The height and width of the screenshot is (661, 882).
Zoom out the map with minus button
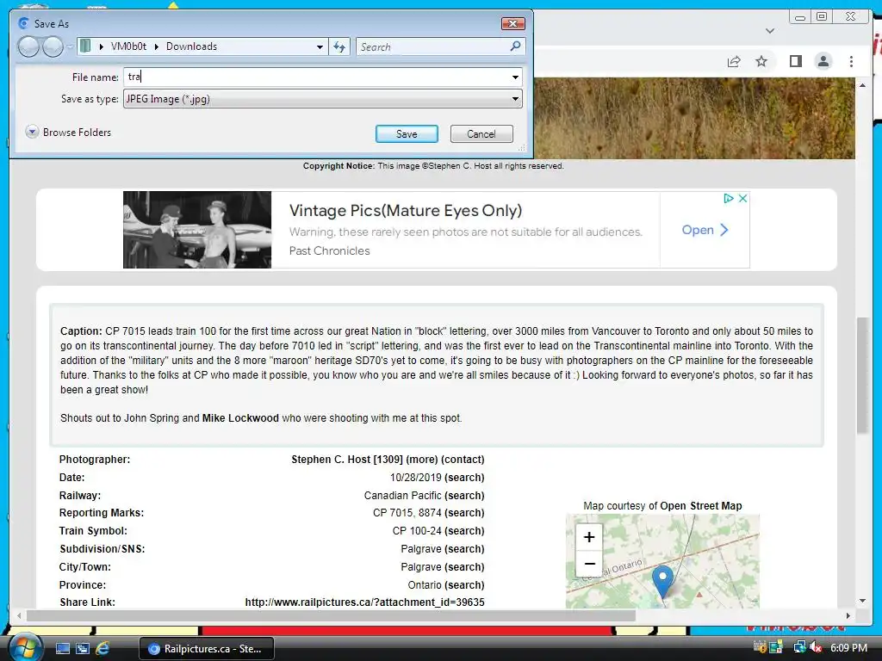tap(589, 564)
